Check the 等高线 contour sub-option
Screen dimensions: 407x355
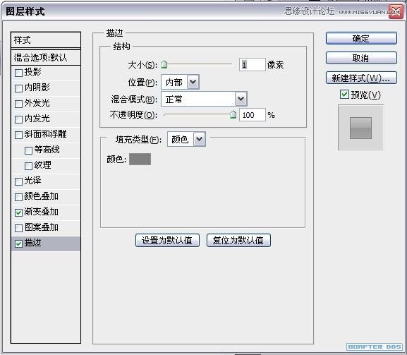tap(28, 150)
